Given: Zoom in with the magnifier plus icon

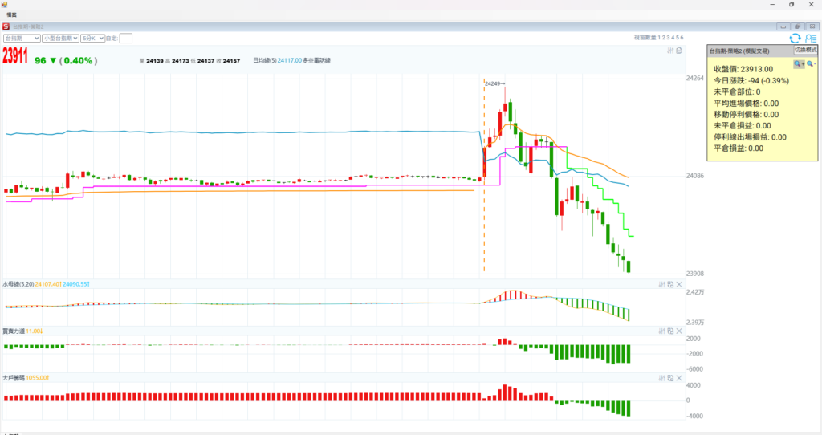Looking at the screenshot, I should (798, 63).
